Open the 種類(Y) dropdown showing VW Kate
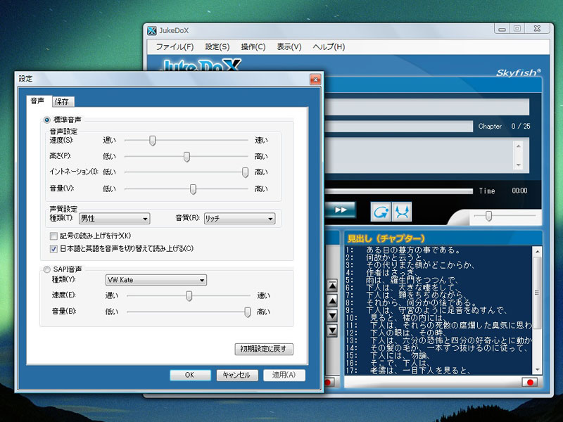The image size is (563, 422). tap(156, 280)
